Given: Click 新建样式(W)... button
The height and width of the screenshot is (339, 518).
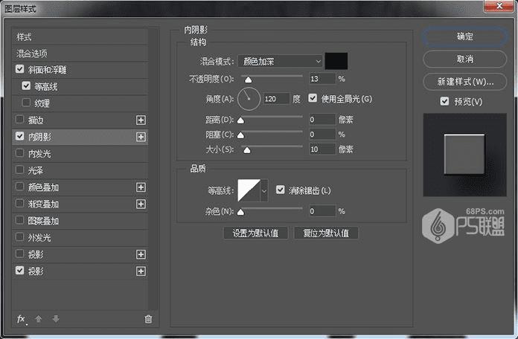Looking at the screenshot, I should click(x=465, y=82).
